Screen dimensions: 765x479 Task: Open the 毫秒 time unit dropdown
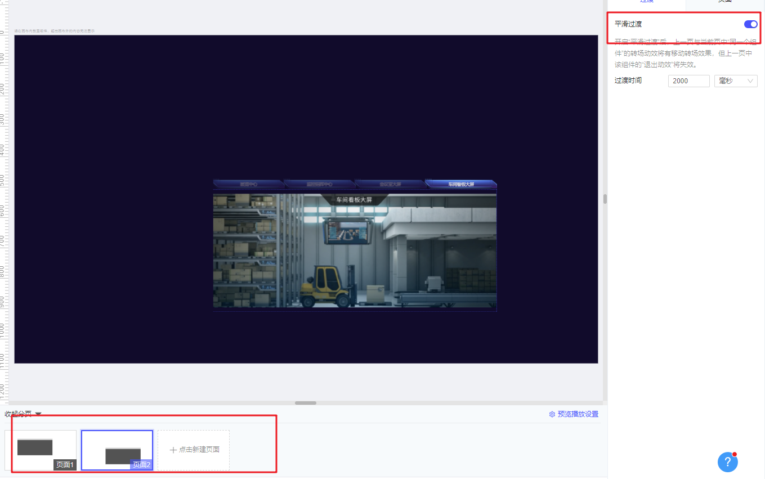[x=735, y=81]
